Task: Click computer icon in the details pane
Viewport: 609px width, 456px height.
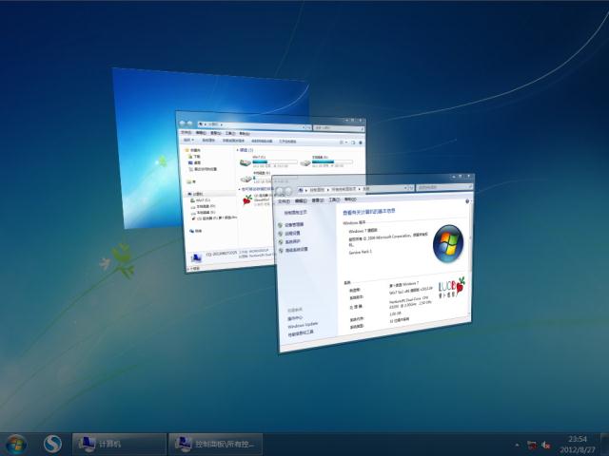Action: click(x=196, y=257)
